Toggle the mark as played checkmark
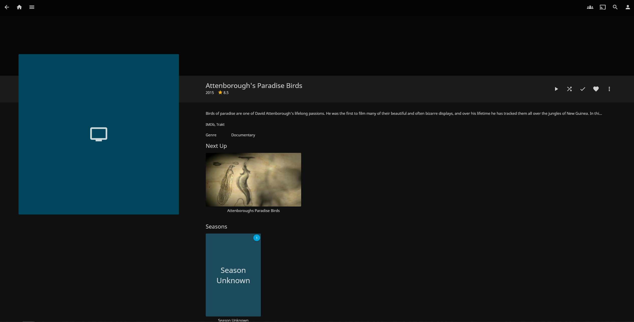This screenshot has height=322, width=634. coord(583,89)
